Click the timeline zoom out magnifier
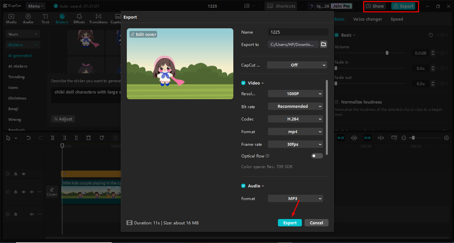The image size is (454, 243). (x=404, y=138)
